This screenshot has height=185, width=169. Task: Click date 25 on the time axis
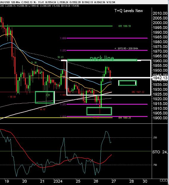pos(78,181)
